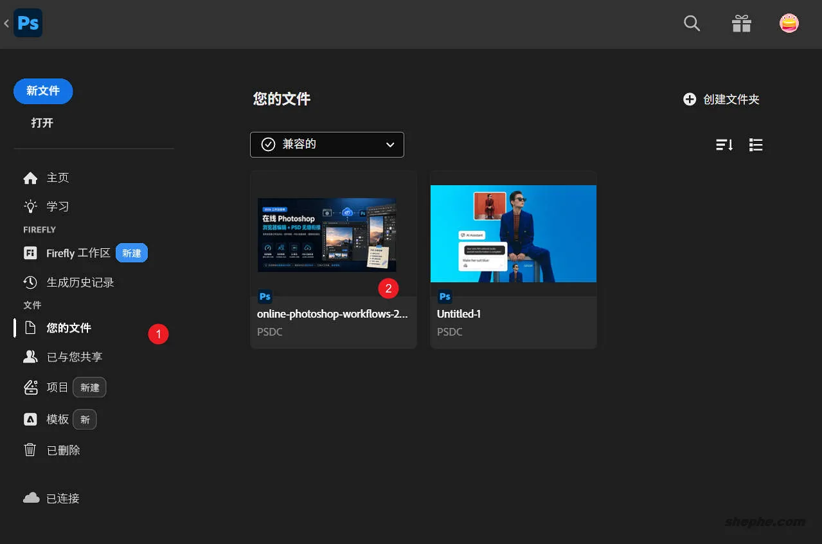Screen dimensions: 822x544
Task: Click the 您的文件 page heading
Action: pos(281,99)
